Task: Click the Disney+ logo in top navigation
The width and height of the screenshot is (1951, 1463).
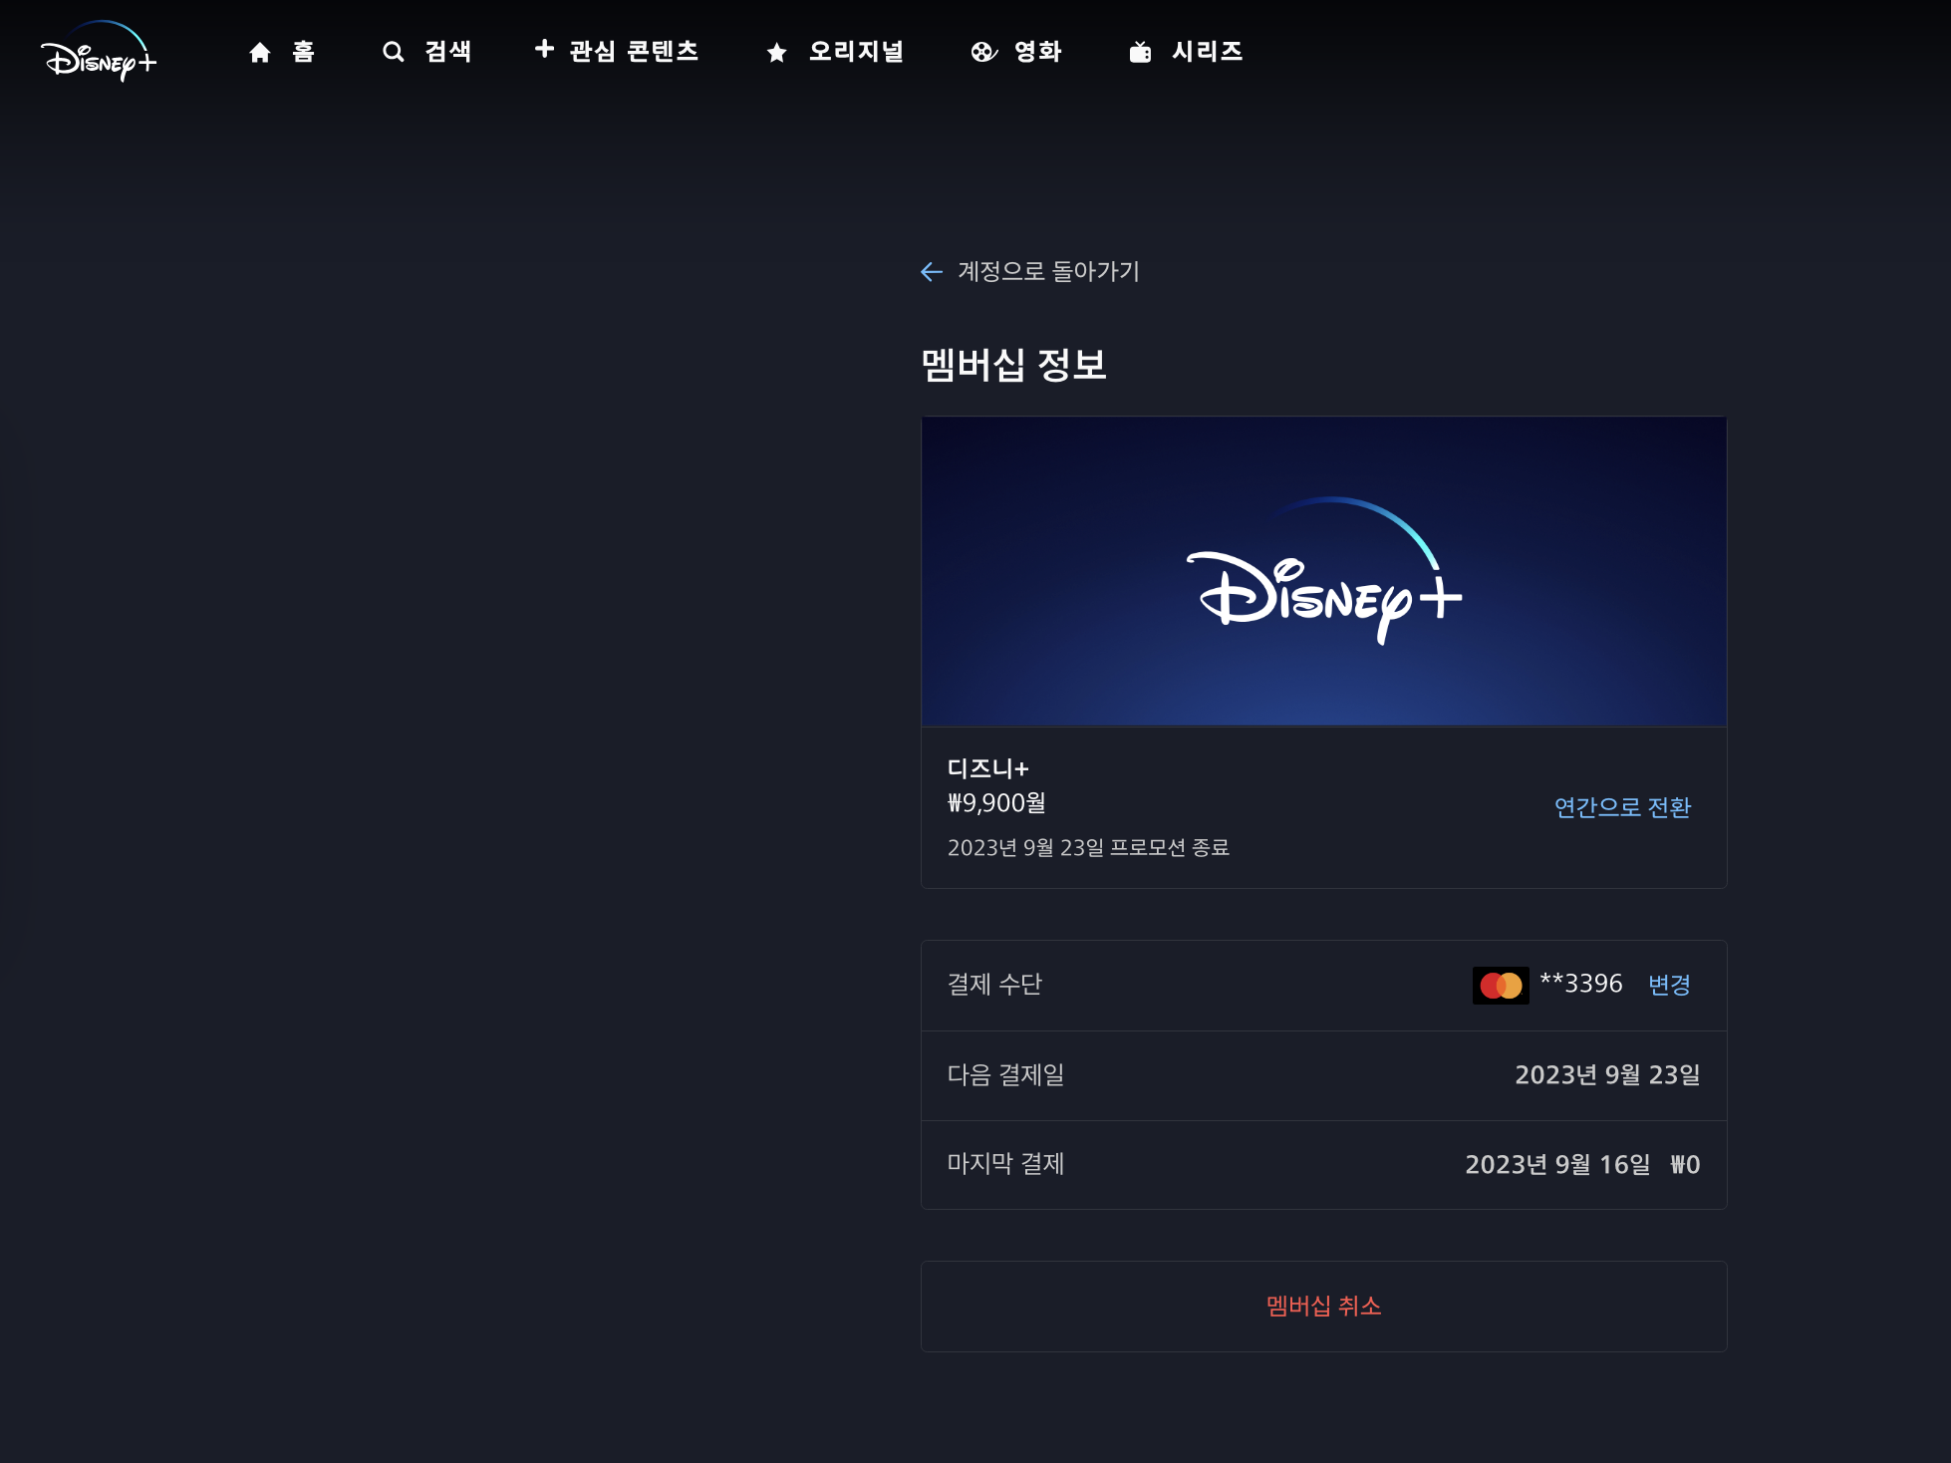Action: click(x=99, y=52)
